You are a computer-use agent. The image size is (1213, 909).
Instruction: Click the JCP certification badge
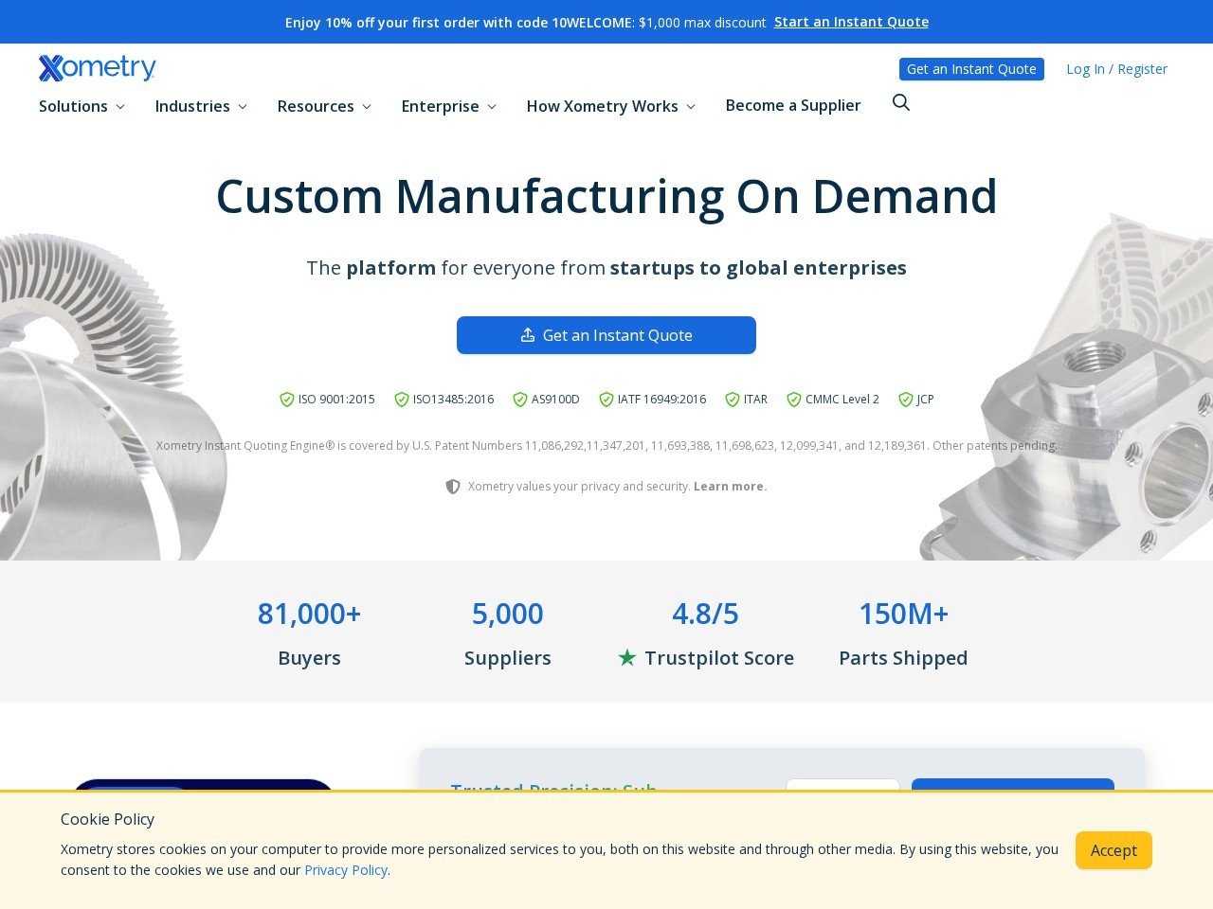tap(917, 399)
